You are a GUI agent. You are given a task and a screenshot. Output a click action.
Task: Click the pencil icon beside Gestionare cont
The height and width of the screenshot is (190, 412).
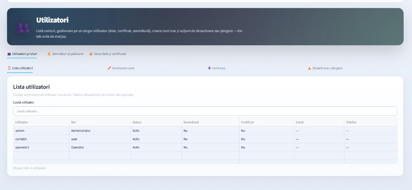[x=109, y=68]
